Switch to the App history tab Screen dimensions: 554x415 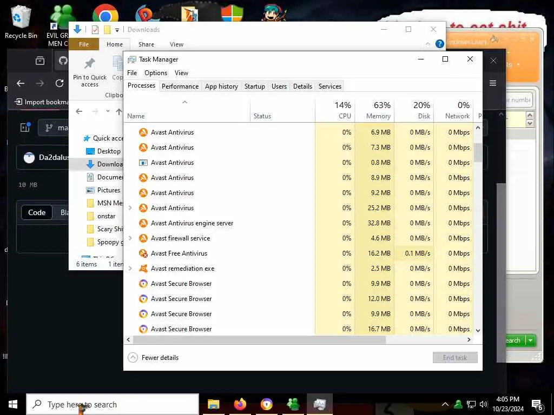point(221,86)
